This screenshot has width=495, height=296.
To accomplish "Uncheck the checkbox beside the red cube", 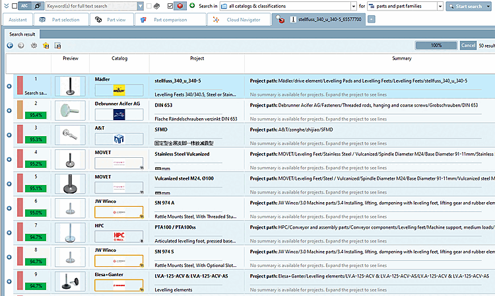I will [x=170, y=6].
